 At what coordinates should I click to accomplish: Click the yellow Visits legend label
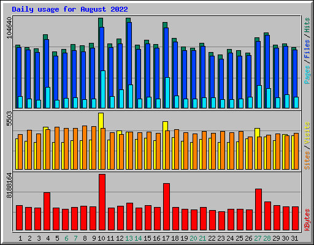pyautogui.click(x=307, y=133)
